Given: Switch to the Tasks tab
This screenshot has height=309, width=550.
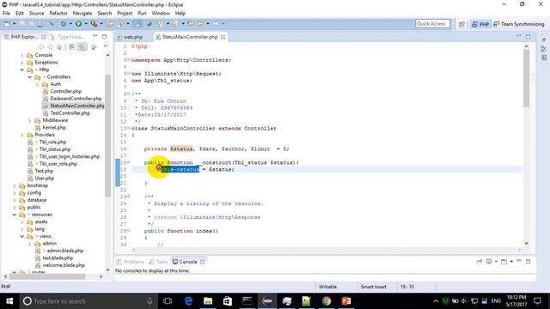Looking at the screenshot, I should pyautogui.click(x=158, y=262).
